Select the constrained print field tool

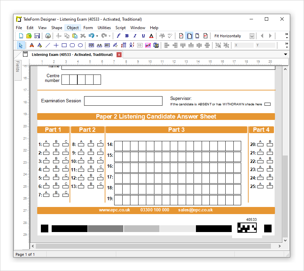point(91,45)
